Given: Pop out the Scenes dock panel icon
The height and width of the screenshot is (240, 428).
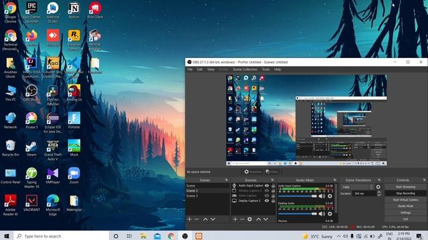Looking at the screenshot, I should click(x=226, y=180).
